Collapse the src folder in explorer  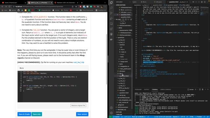[121, 47]
